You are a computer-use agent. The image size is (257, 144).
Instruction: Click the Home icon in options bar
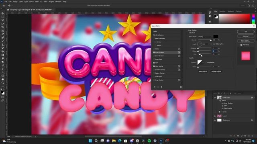pyautogui.click(x=4, y=5)
